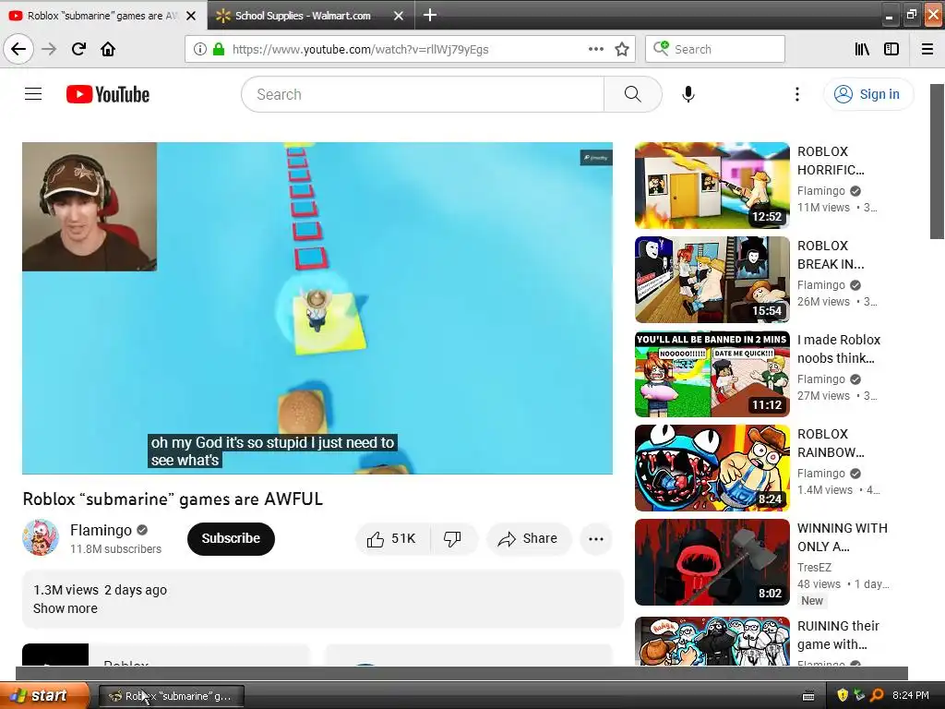
Task: Click the 11.8M subscribers text
Action: [115, 549]
